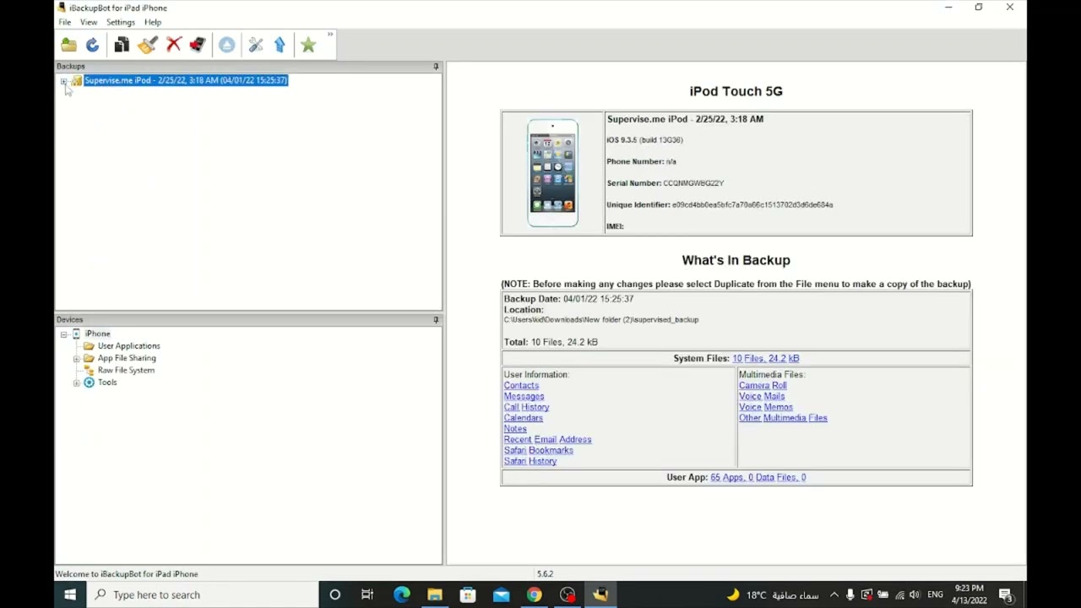Screen dimensions: 1081x608
Task: Open the Call History link
Action: [526, 407]
